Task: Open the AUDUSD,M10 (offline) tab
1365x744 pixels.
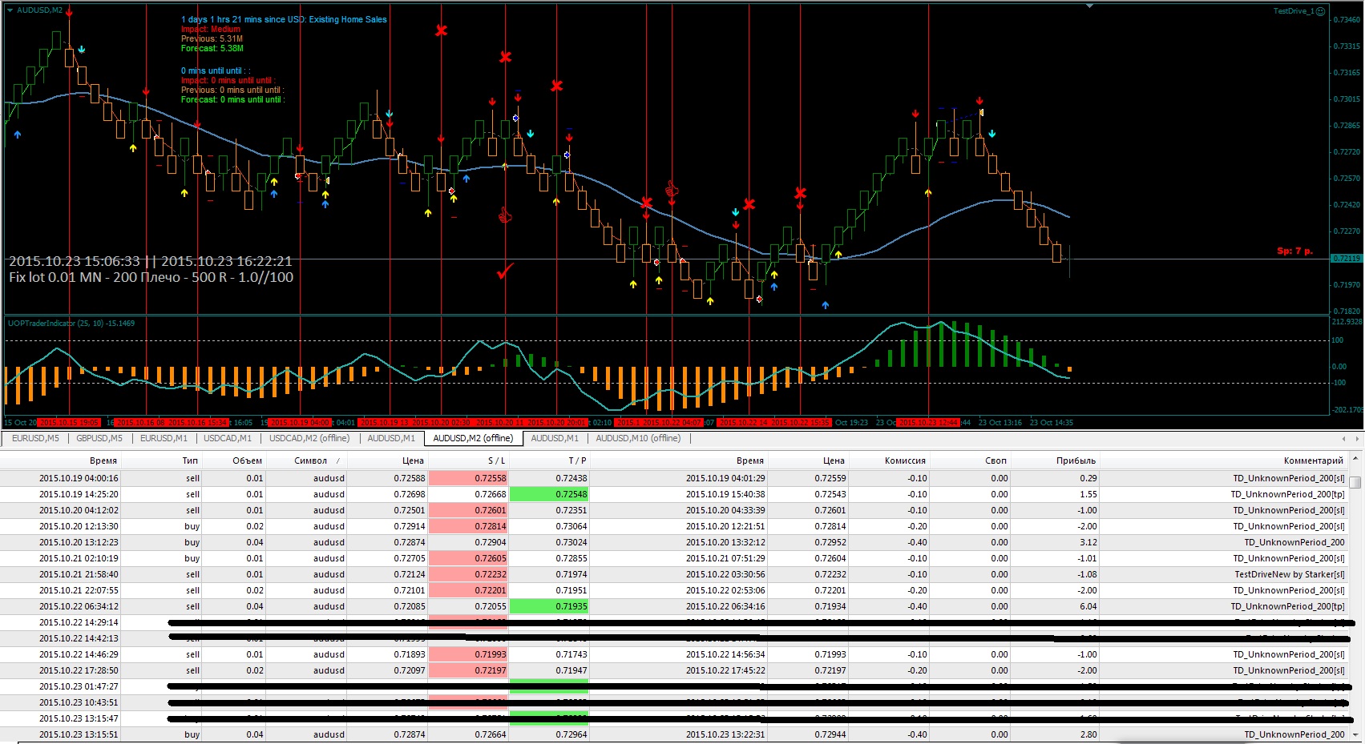Action: (638, 438)
